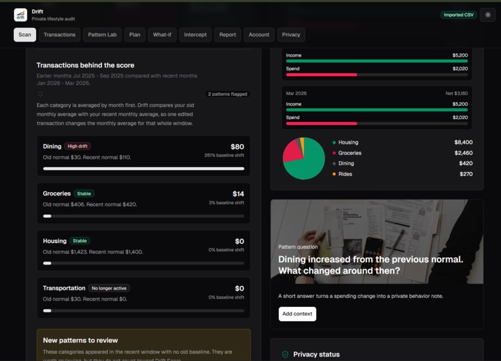Screen dimensions: 501x361
Task: Click the red Groceries legend dot
Action: click(x=334, y=153)
